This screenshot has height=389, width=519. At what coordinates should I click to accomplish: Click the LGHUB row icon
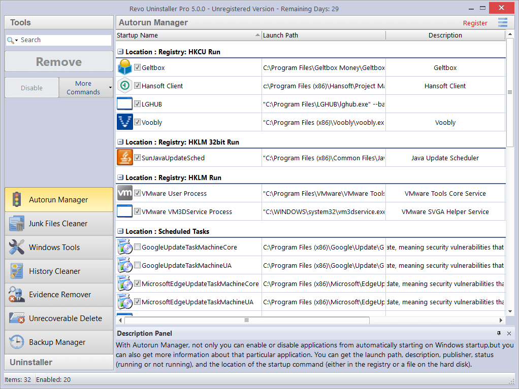(x=125, y=104)
